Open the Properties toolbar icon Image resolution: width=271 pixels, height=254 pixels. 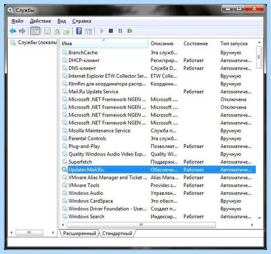pyautogui.click(x=47, y=31)
